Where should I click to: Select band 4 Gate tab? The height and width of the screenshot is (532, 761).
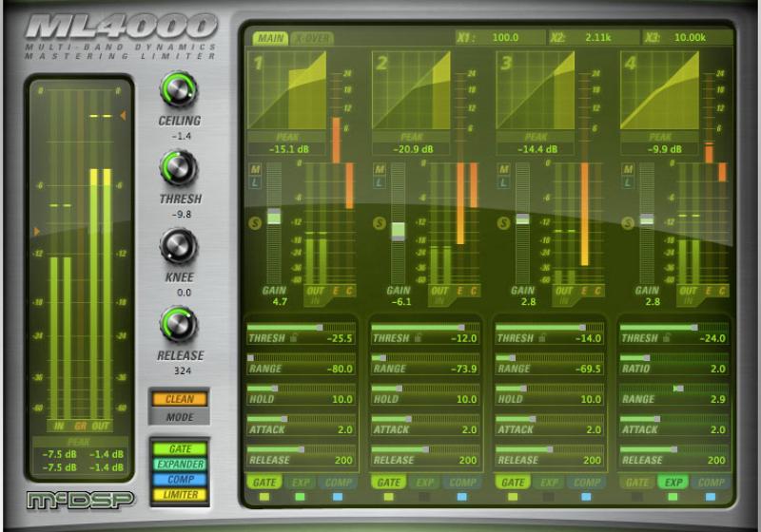637,482
